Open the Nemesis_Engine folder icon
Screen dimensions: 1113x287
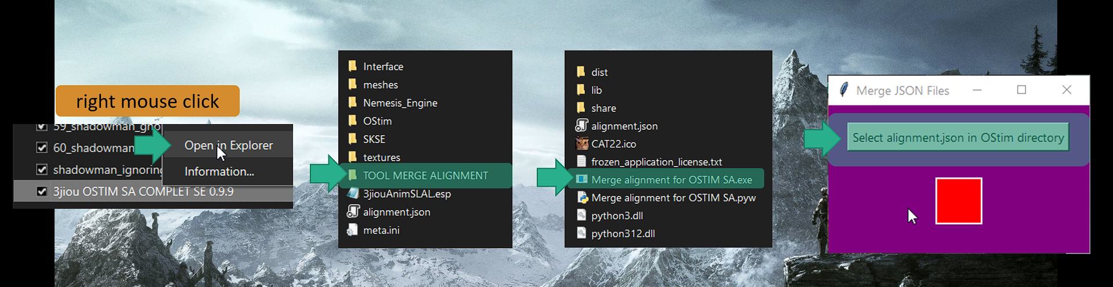[352, 103]
